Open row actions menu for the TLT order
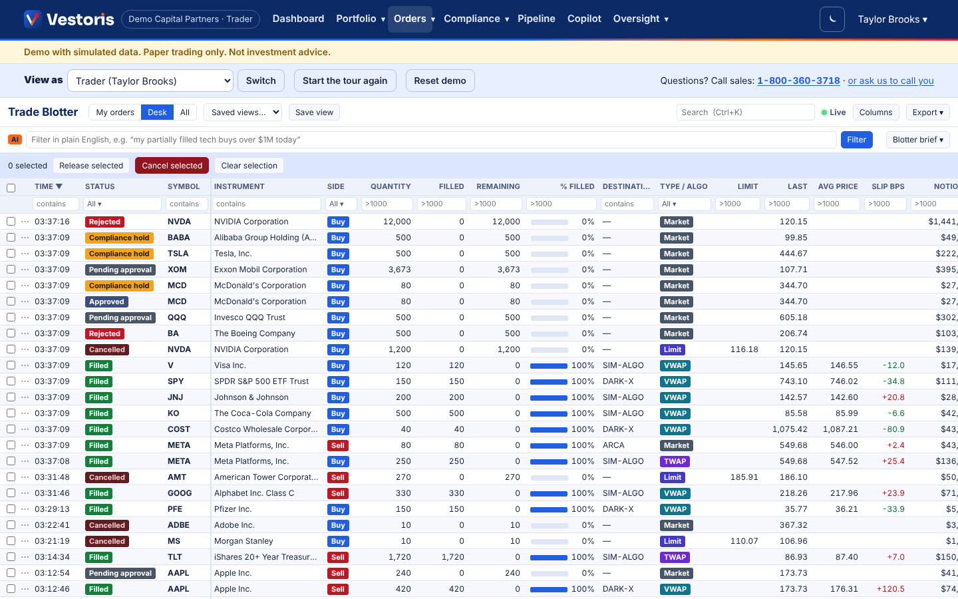Image resolution: width=958 pixels, height=599 pixels. pos(25,557)
